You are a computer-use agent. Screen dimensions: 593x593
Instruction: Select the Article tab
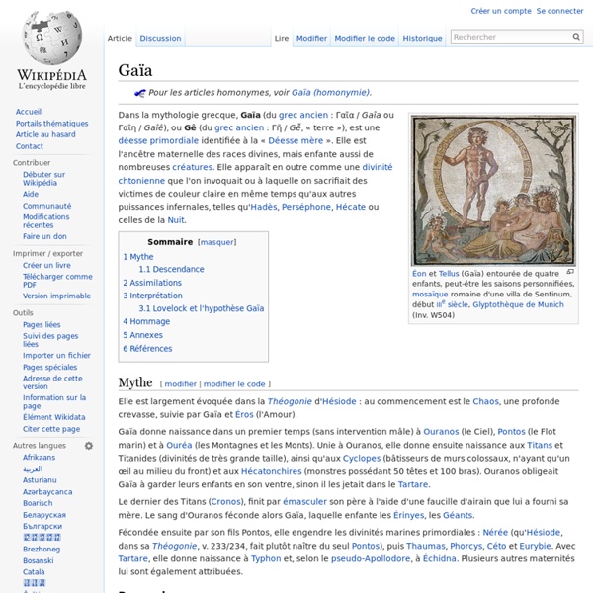(120, 38)
